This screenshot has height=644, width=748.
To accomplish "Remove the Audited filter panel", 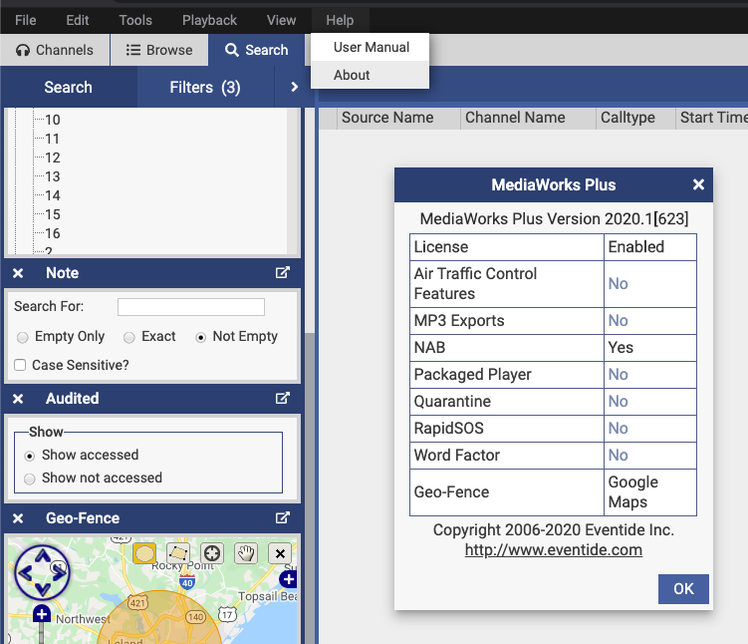I will (18, 399).
